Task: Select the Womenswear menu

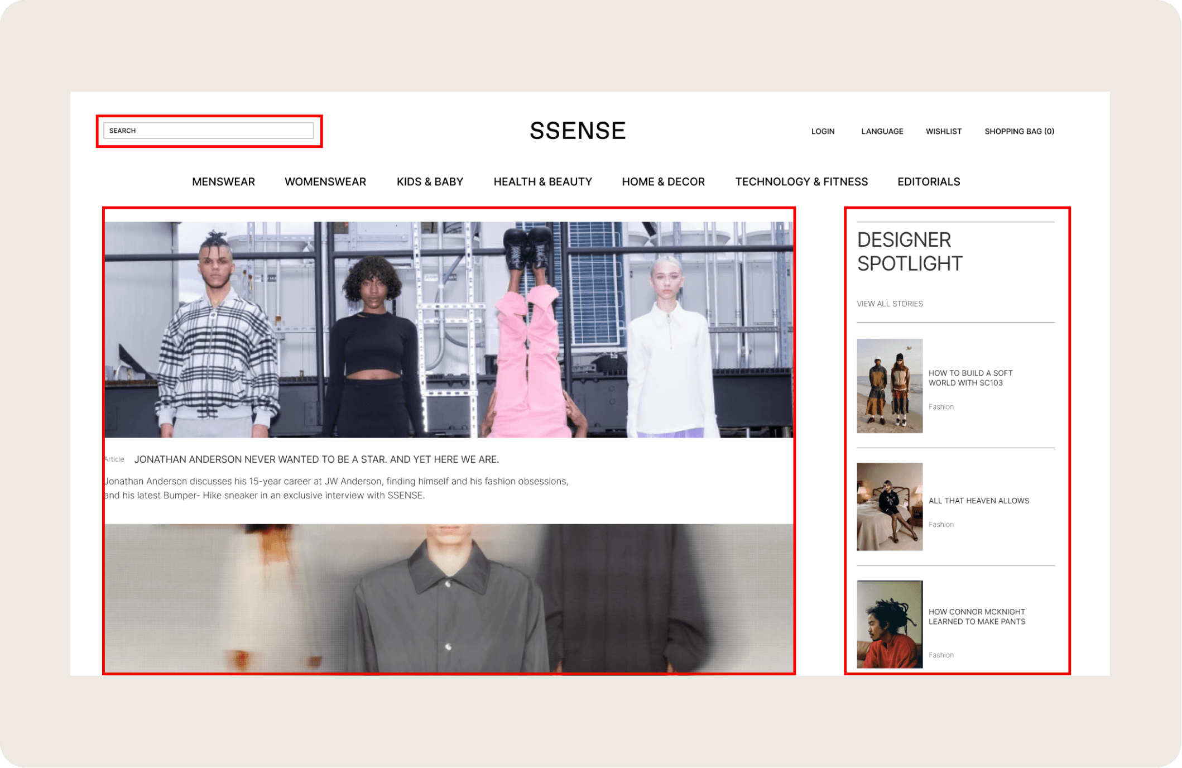Action: (325, 182)
